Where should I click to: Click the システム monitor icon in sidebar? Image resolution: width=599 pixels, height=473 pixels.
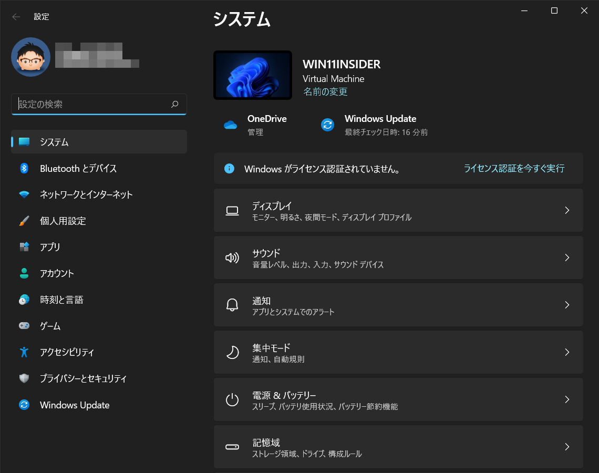point(24,142)
